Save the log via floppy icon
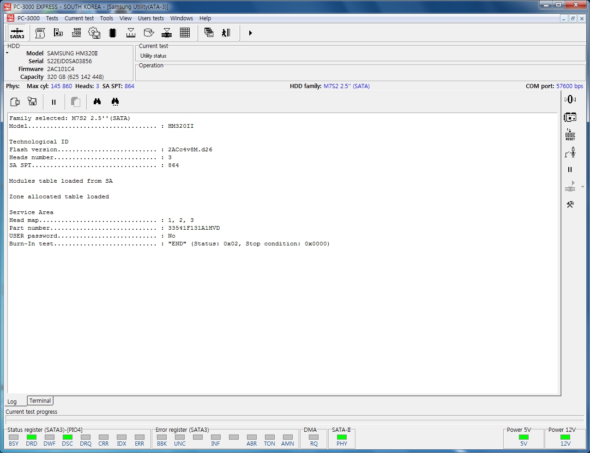Screen dimensions: 590x453 tap(32, 101)
